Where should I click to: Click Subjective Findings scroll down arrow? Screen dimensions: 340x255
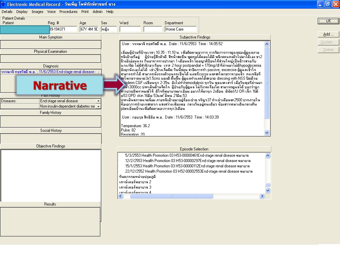pos(267,133)
